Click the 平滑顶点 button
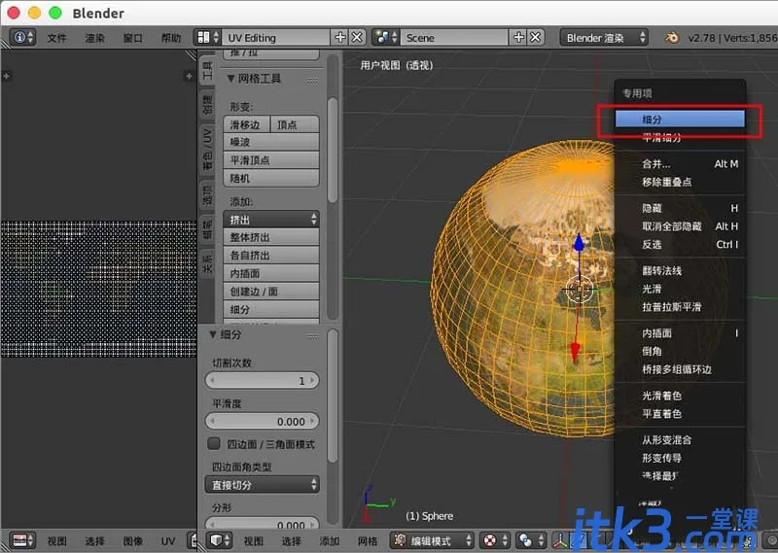Viewport: 778px width, 553px height. pos(271,160)
